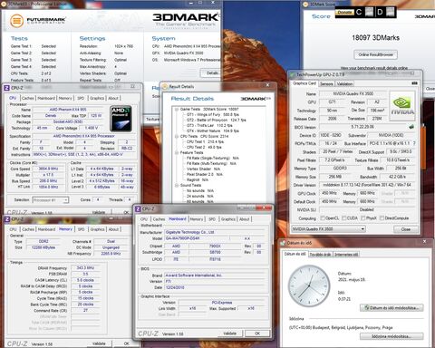Click the Futuremark logo in 3DMark window

[x=17, y=21]
